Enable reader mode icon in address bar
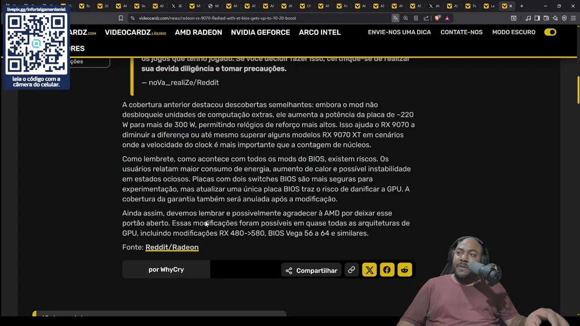580x326 pixels. [x=416, y=18]
